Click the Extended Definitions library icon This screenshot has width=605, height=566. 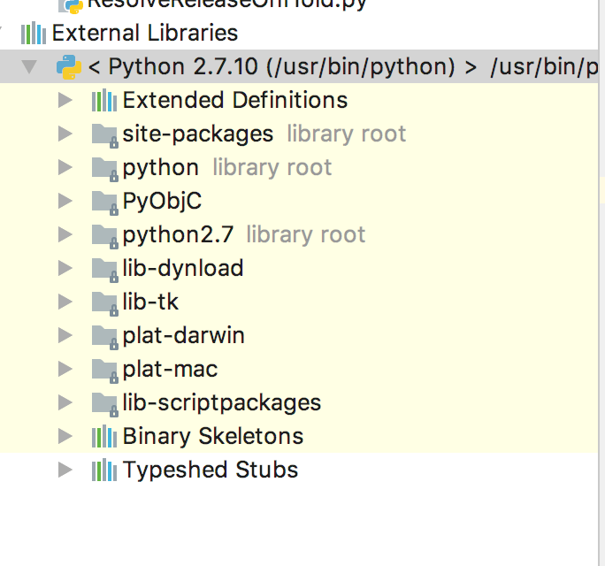[x=104, y=101]
